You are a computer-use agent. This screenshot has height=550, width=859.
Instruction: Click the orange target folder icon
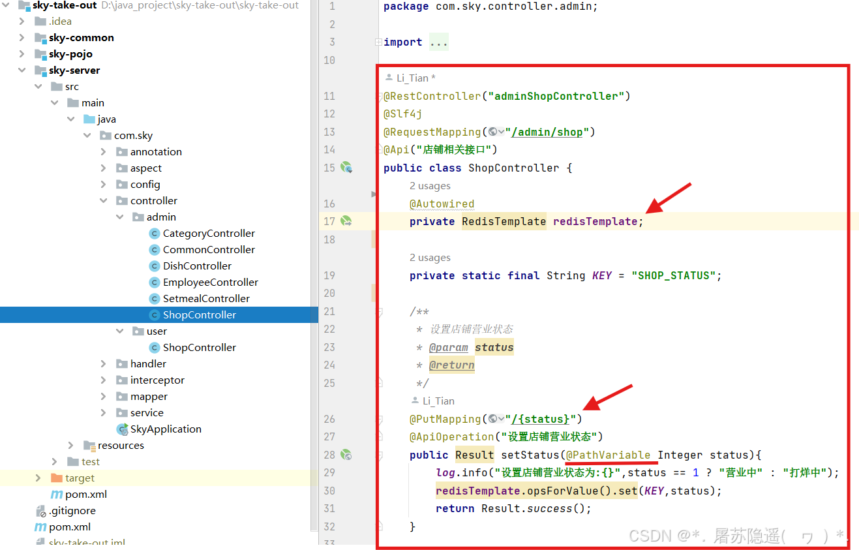tap(57, 478)
